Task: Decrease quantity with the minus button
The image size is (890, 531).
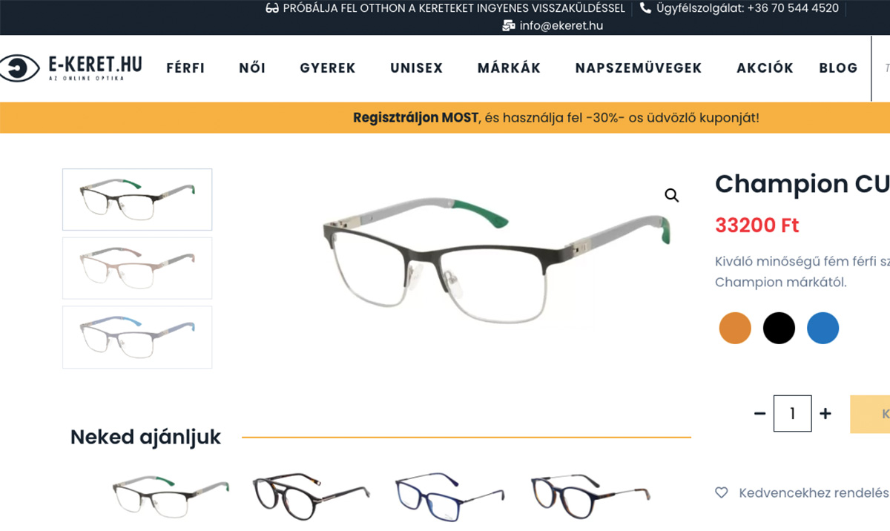Action: [x=759, y=413]
